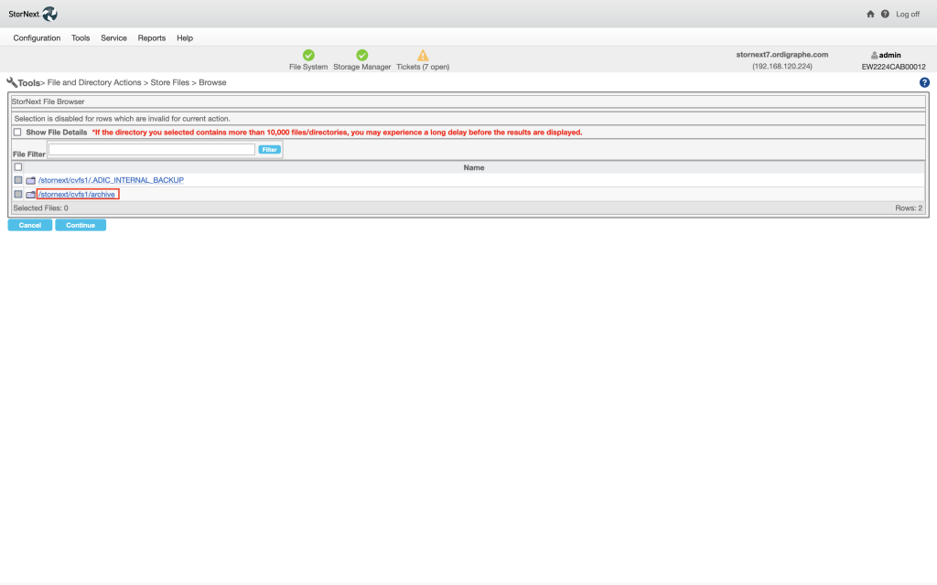Click the Filter button

[270, 149]
